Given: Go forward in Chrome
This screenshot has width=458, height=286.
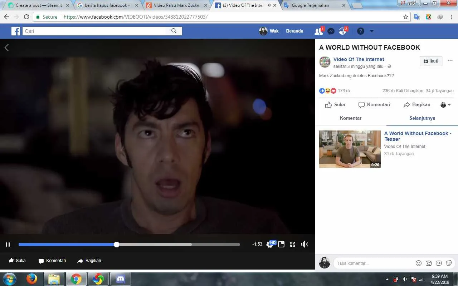Looking at the screenshot, I should pos(16,17).
